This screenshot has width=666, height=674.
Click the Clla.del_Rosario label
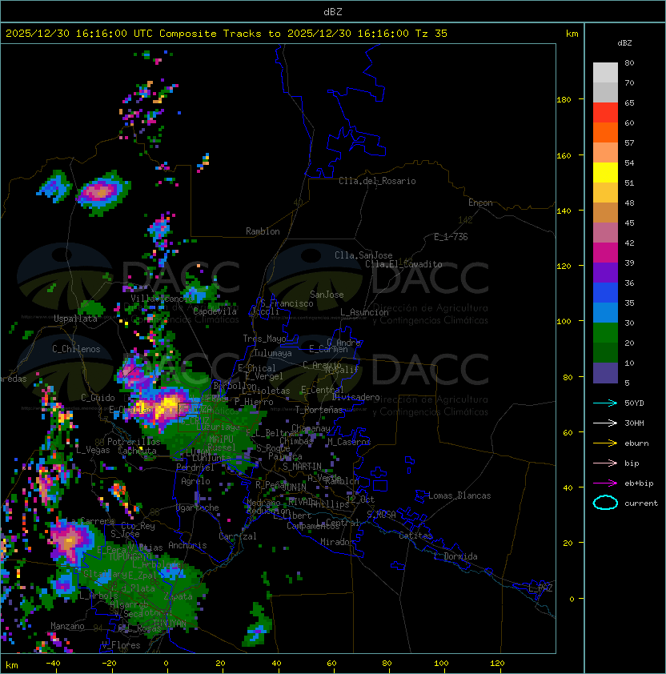click(377, 181)
